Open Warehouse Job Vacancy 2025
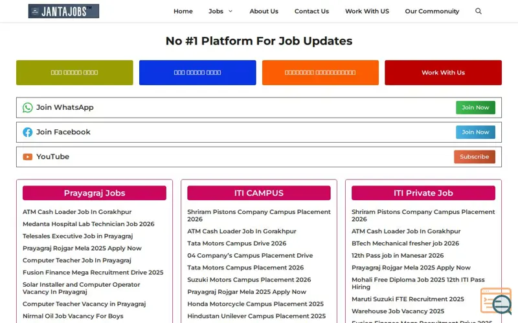This screenshot has width=518, height=323. pos(398,311)
